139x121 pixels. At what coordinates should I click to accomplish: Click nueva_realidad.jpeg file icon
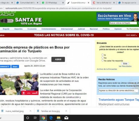(x=2, y=111)
